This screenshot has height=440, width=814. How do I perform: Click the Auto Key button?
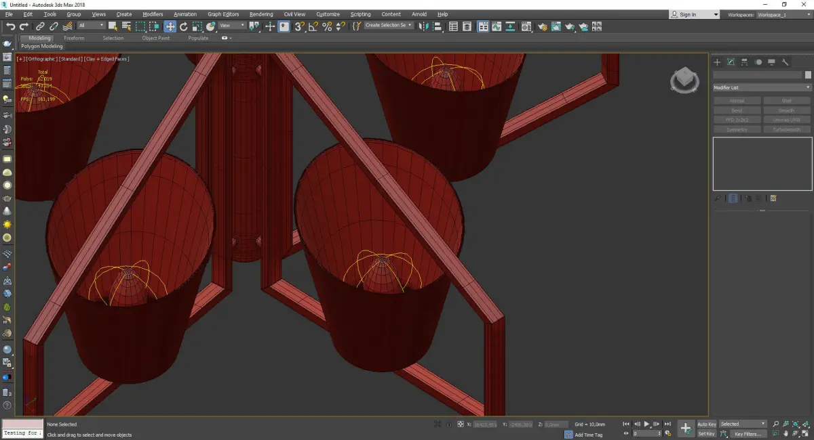707,424
